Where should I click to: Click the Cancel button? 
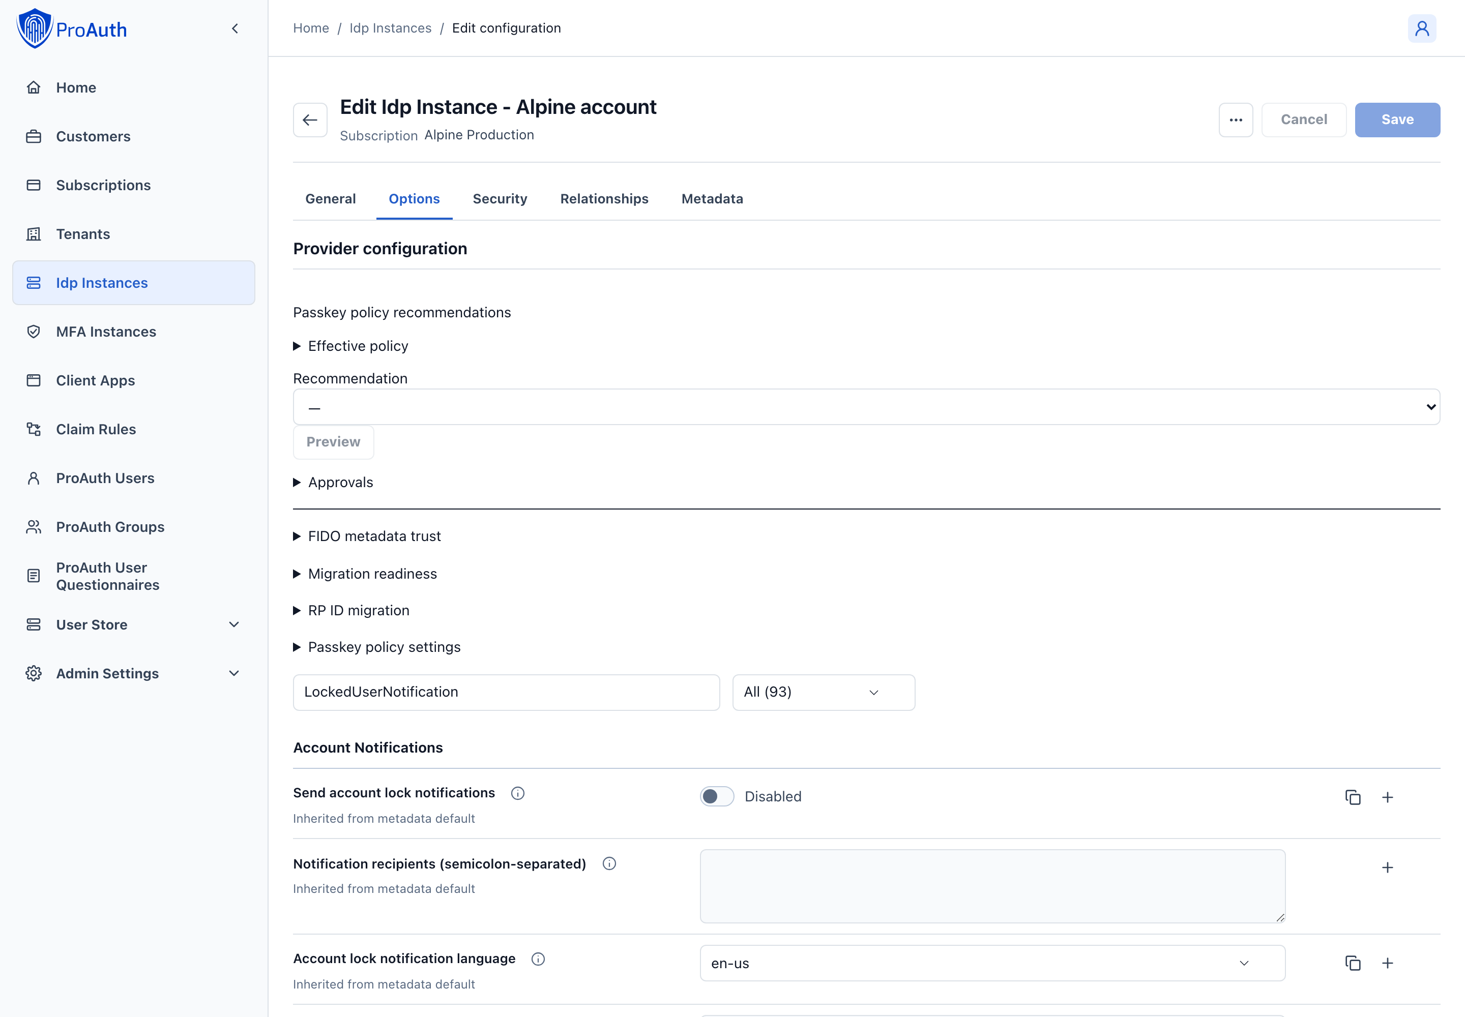click(x=1304, y=120)
